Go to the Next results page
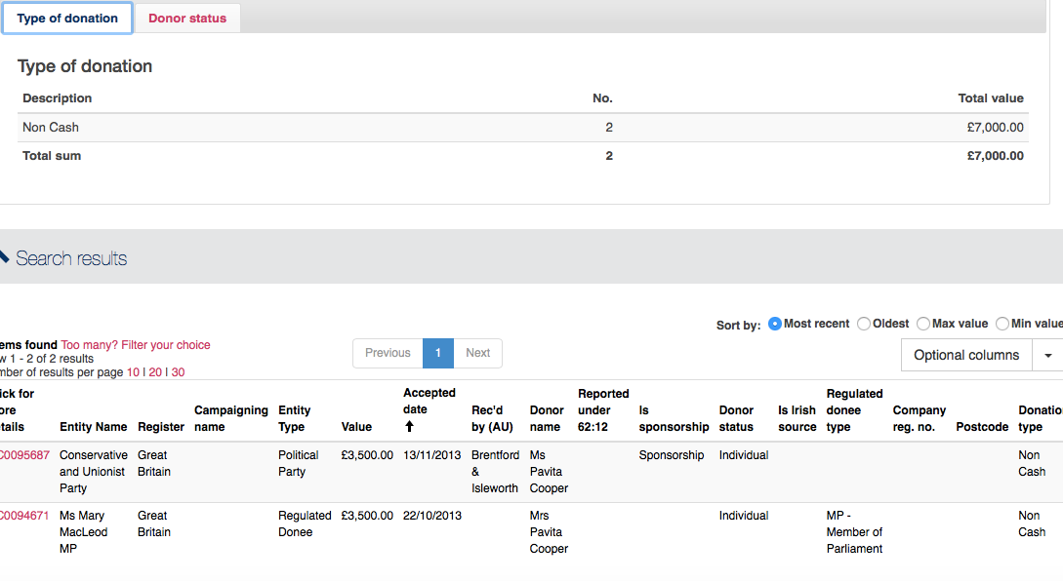This screenshot has width=1063, height=581. point(478,353)
